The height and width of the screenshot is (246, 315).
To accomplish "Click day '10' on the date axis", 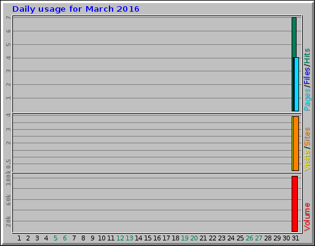I will 102,238.
